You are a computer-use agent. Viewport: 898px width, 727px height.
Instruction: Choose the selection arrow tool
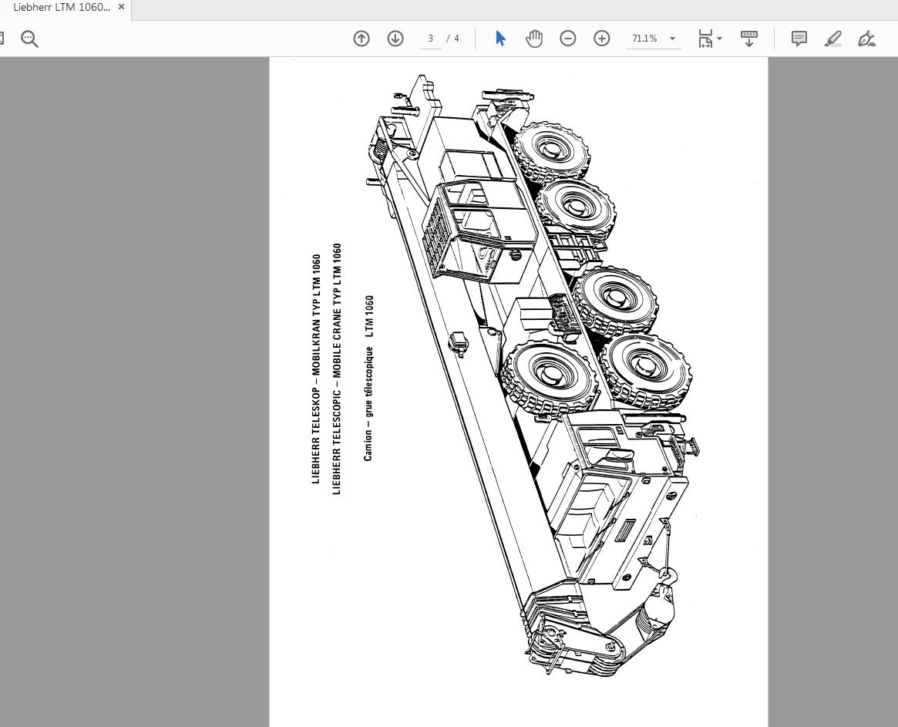(500, 39)
